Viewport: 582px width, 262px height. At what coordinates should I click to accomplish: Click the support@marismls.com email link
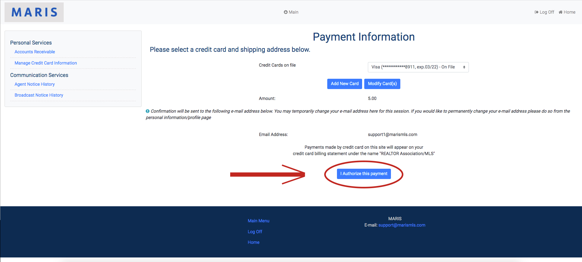402,225
